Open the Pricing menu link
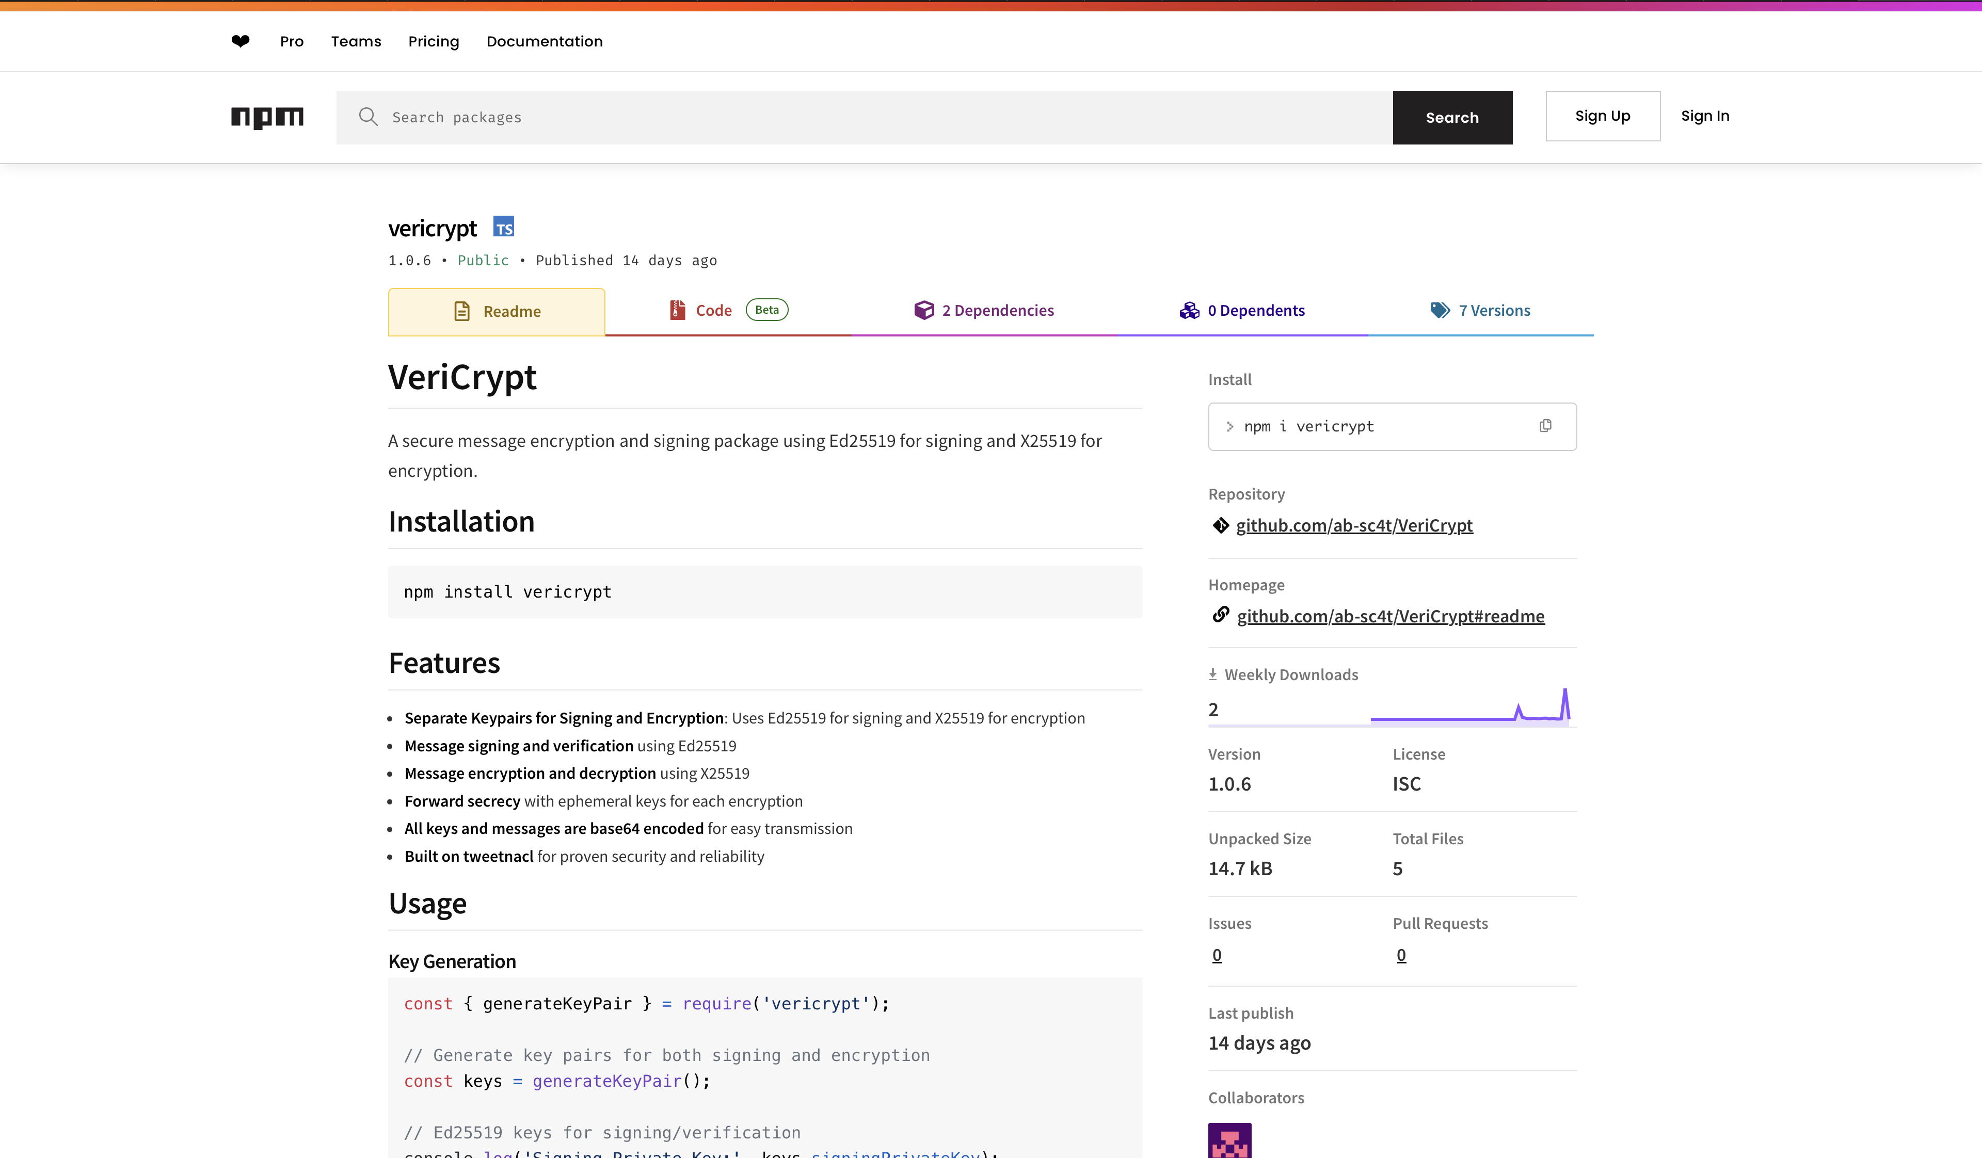1982x1158 pixels. point(434,41)
